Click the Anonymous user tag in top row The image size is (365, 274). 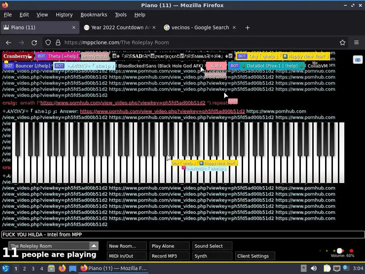(x=95, y=56)
